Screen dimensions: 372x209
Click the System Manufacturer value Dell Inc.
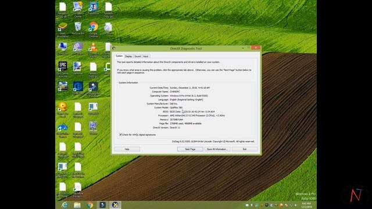pos(174,103)
